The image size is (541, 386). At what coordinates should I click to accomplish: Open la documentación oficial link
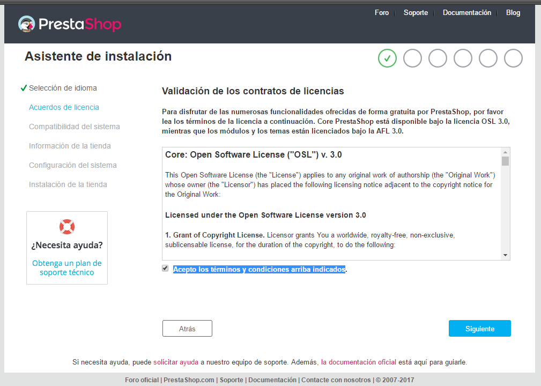[359, 362]
